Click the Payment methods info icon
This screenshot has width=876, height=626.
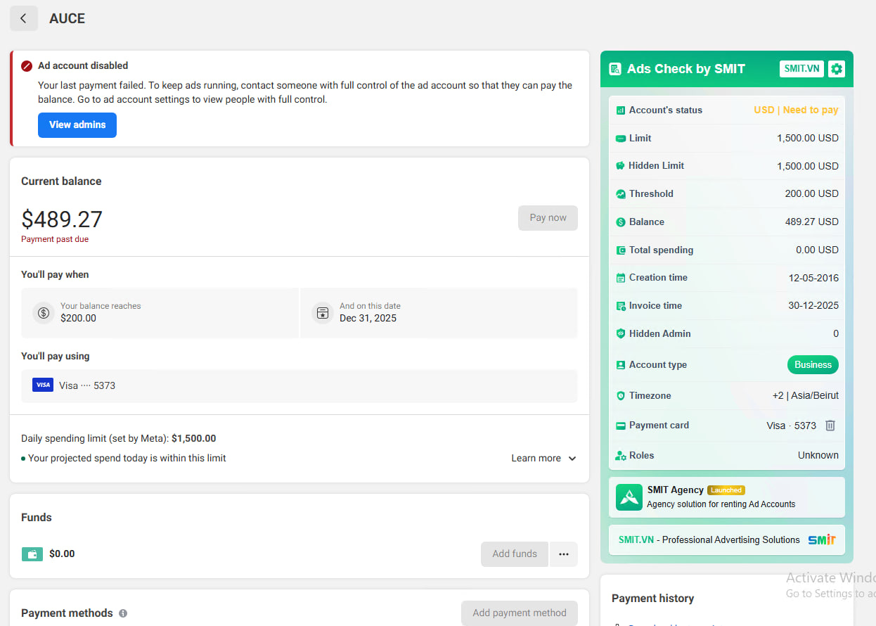(123, 613)
